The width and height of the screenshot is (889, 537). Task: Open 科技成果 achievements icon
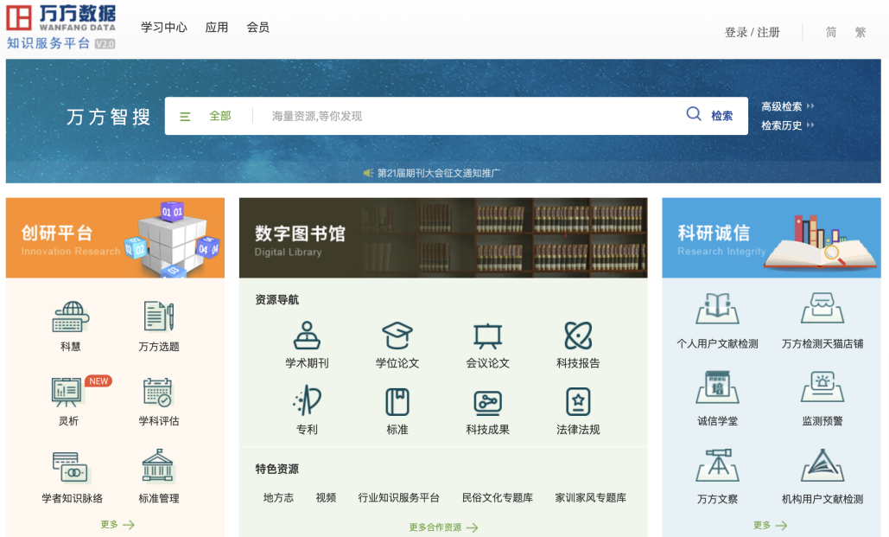pyautogui.click(x=487, y=402)
